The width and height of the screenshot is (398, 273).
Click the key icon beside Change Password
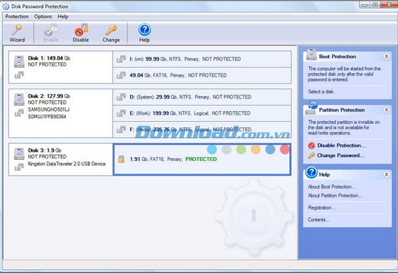(x=312, y=155)
